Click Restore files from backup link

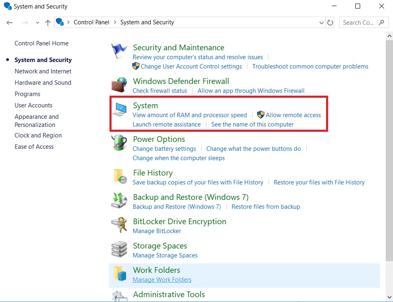(266, 207)
